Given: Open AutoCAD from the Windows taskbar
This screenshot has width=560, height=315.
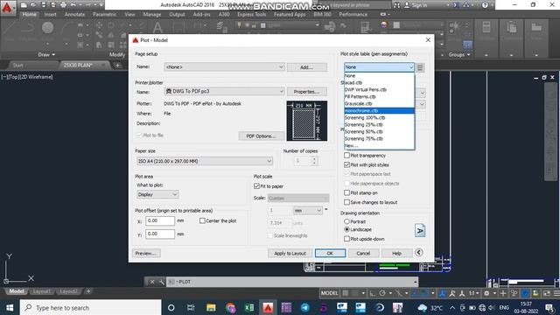Looking at the screenshot, I should [x=268, y=307].
